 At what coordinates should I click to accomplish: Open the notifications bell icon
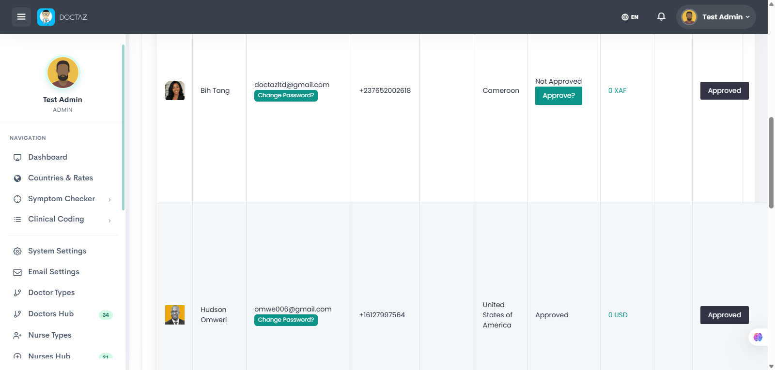[x=661, y=17]
